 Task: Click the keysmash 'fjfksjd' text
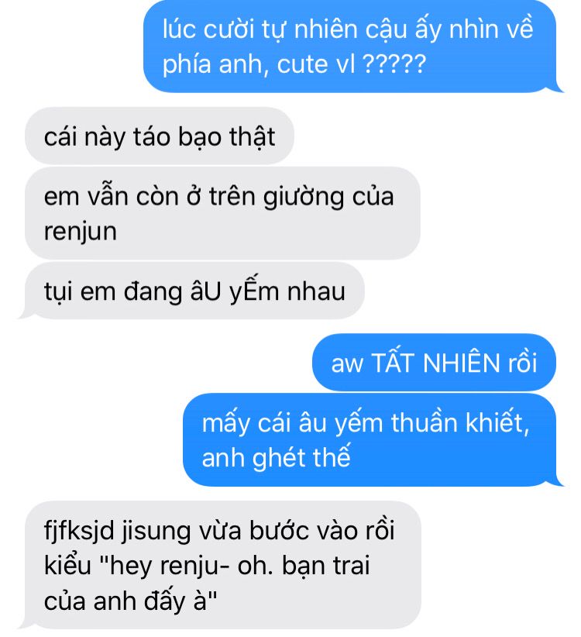pyautogui.click(x=79, y=531)
